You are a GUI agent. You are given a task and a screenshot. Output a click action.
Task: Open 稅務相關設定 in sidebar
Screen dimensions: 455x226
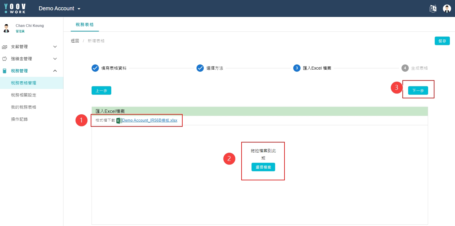pyautogui.click(x=24, y=95)
